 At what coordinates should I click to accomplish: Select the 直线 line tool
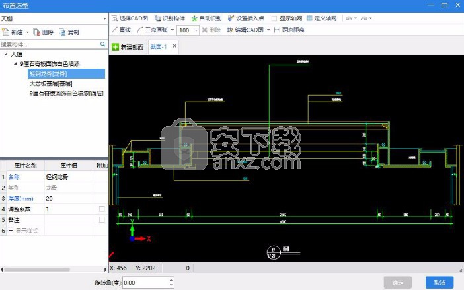[122, 30]
